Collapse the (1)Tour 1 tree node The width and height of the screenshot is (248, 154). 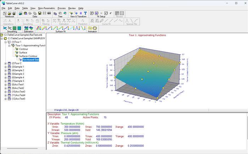click(6, 42)
